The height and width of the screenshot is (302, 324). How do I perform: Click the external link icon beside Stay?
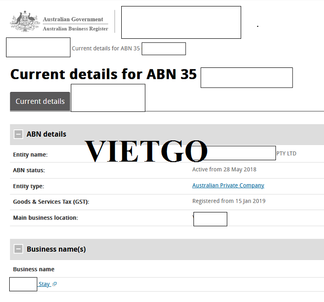pos(55,284)
